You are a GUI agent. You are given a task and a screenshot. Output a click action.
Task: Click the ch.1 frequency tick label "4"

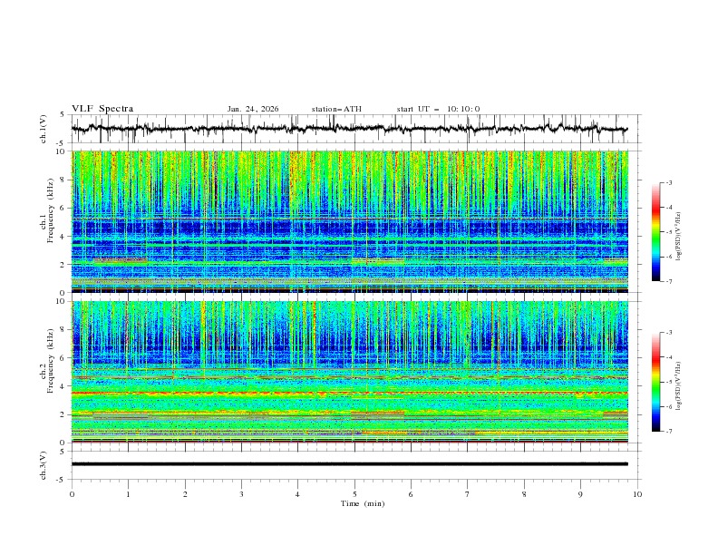coord(63,237)
